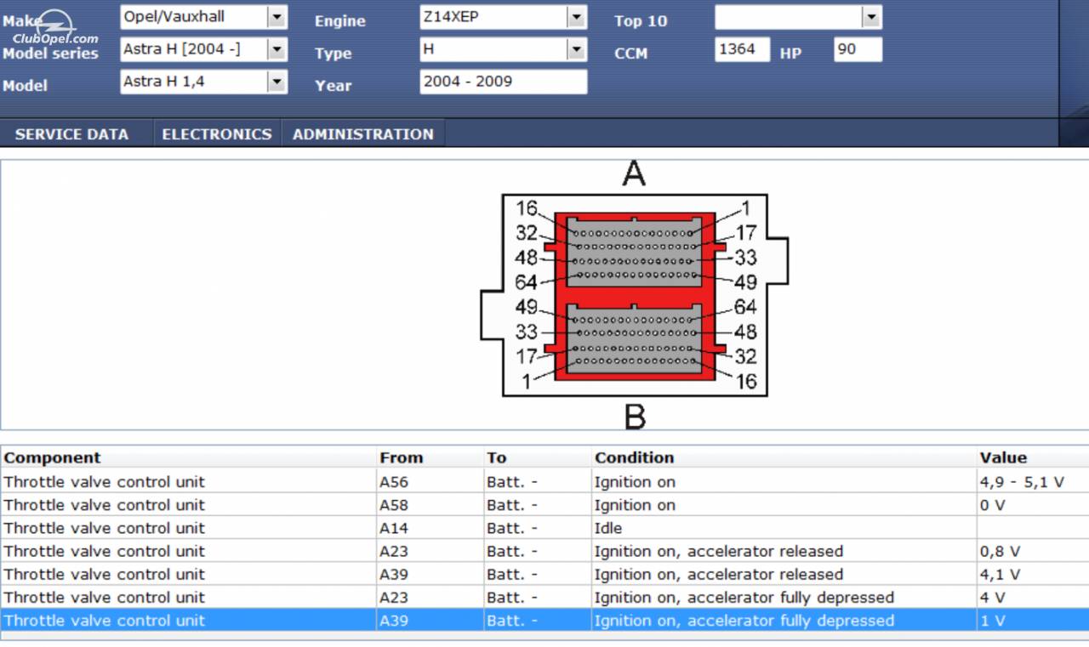The height and width of the screenshot is (647, 1089).
Task: Click the Value column header
Action: [1033, 457]
